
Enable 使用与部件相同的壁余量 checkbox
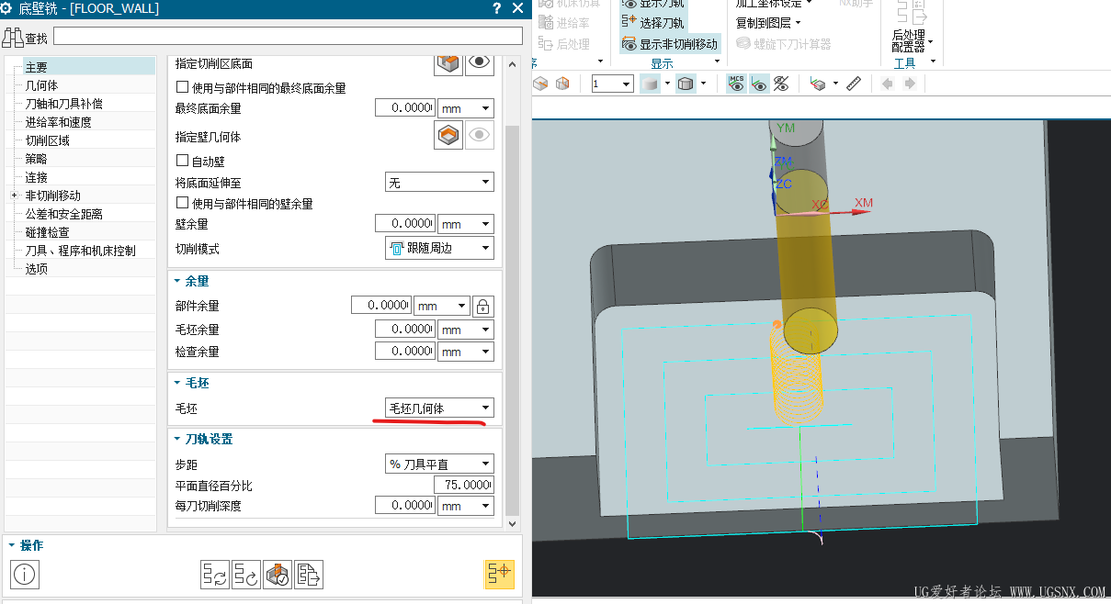tap(182, 204)
